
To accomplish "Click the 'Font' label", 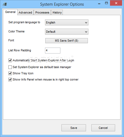I will tap(11, 40).
